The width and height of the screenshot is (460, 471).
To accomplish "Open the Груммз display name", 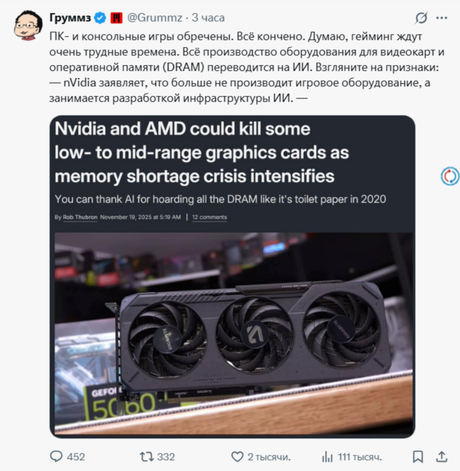I will (x=70, y=18).
